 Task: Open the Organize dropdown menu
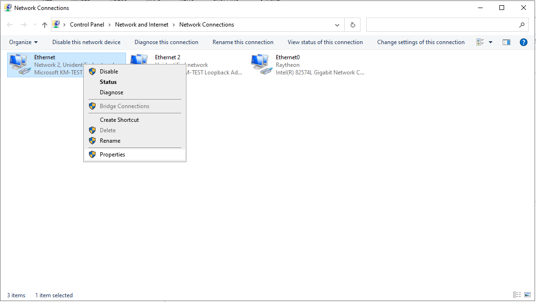(23, 42)
